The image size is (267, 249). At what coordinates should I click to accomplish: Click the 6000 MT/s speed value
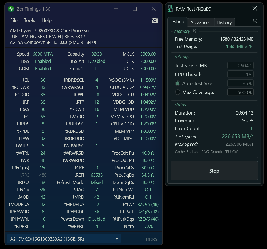tap(43, 54)
